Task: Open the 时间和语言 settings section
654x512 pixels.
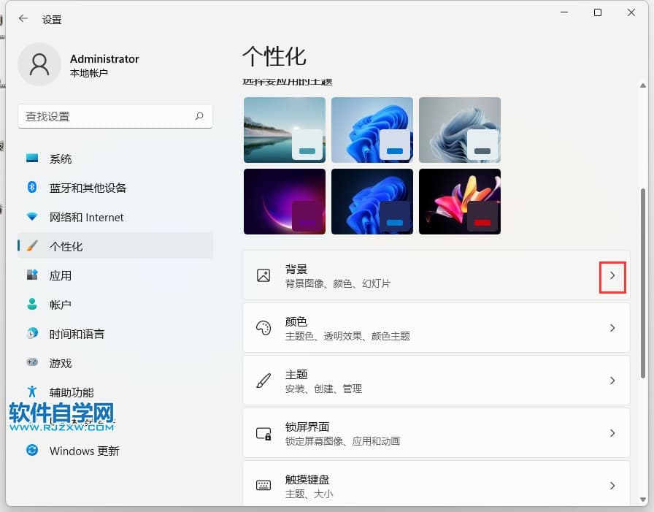Action: tap(77, 334)
